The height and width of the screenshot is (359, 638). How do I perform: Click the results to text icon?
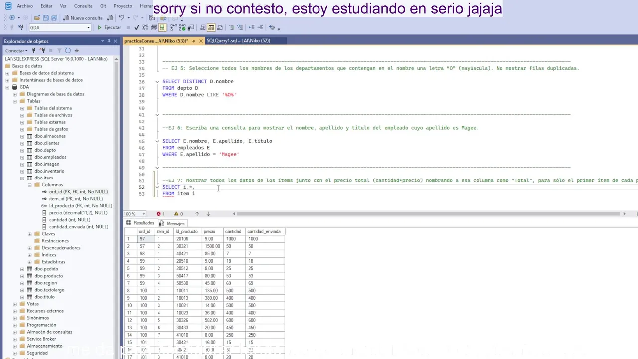click(203, 28)
